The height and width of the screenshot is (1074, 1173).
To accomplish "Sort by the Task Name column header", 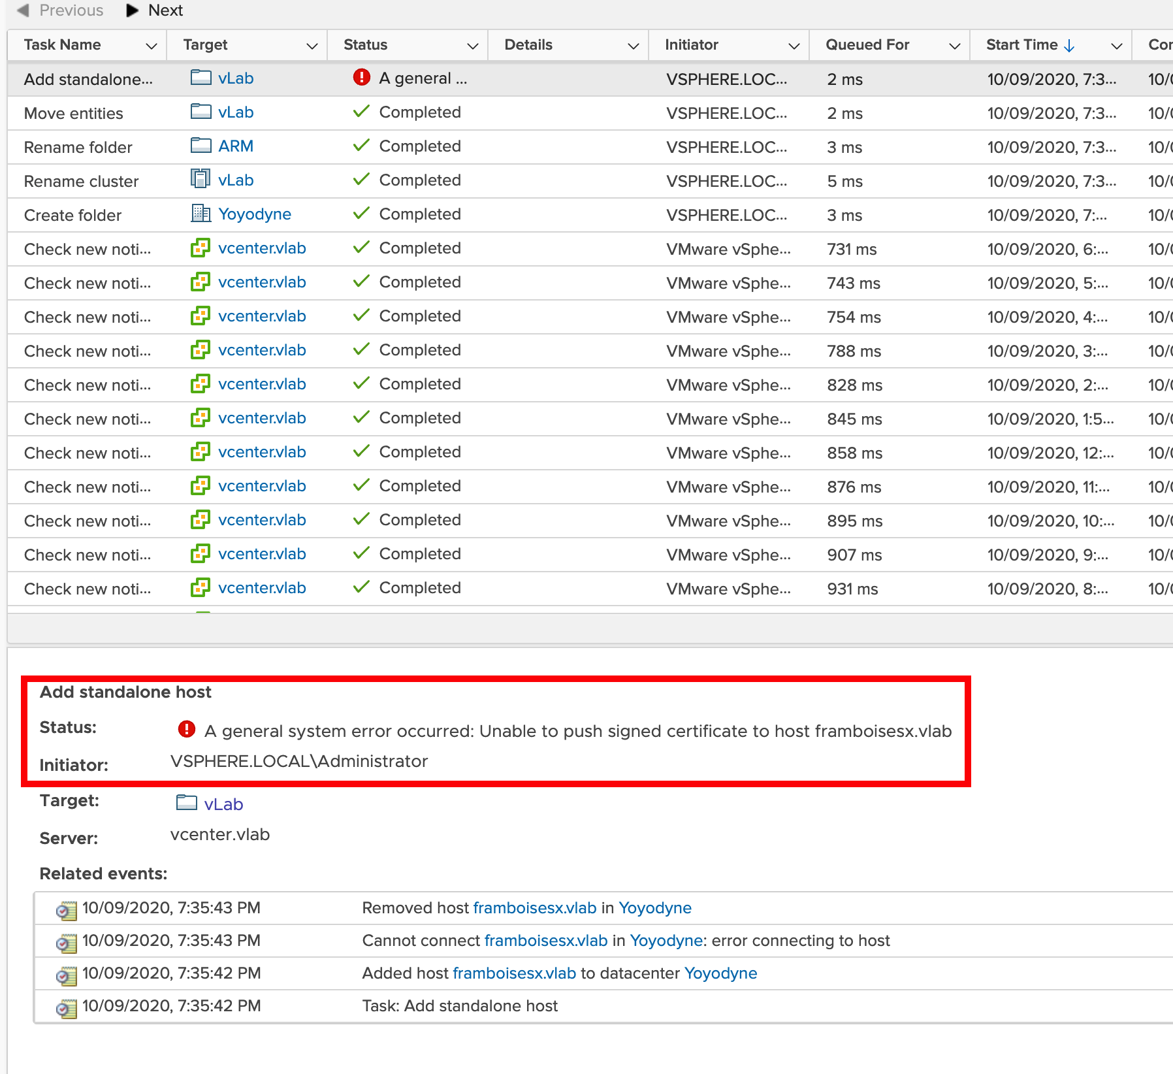I will (62, 44).
